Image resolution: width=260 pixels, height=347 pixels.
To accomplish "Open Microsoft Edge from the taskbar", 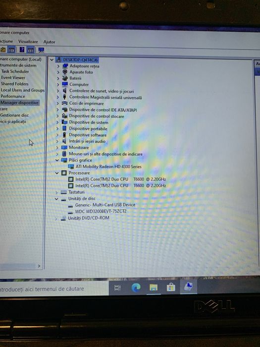I will tap(136, 288).
